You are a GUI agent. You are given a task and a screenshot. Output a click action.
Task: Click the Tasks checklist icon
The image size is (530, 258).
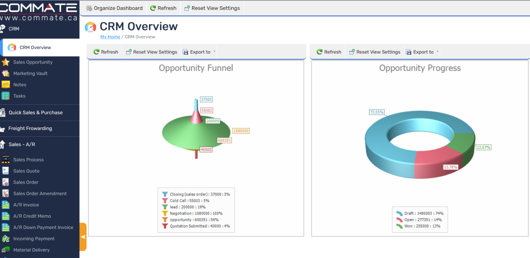click(5, 96)
